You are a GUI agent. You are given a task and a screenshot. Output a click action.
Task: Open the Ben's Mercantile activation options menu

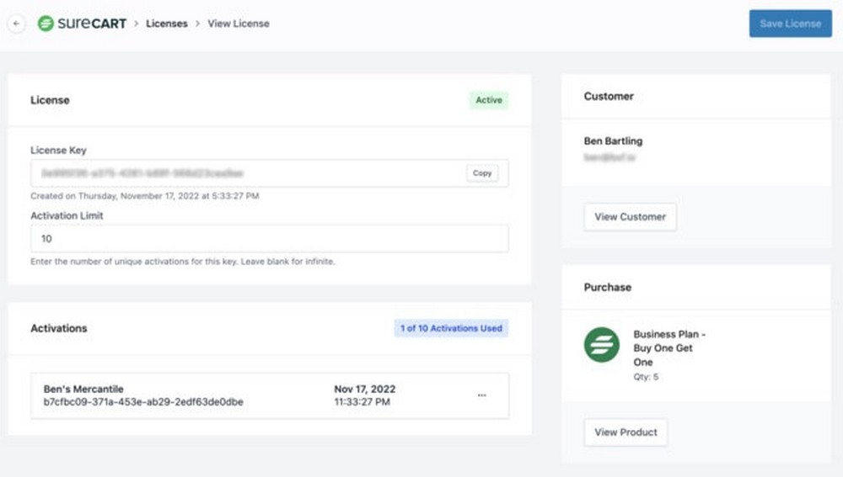[x=481, y=395]
